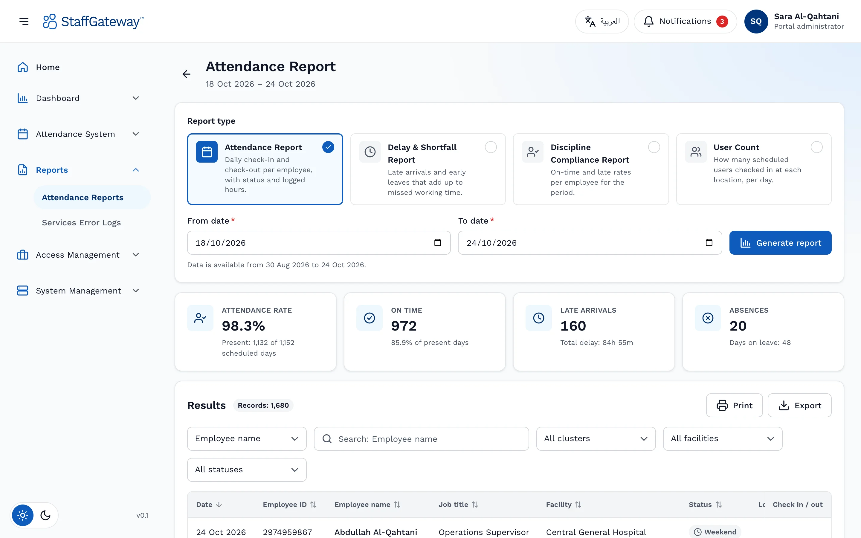This screenshot has width=861, height=538.
Task: Expand Access Management chevron
Action: pos(135,255)
